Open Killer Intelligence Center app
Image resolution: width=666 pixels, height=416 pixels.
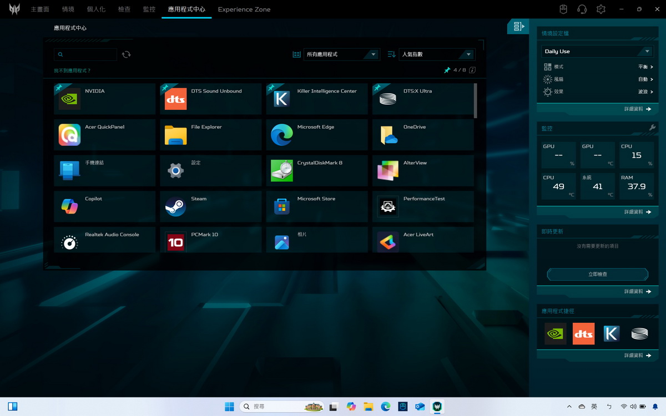tap(316, 99)
